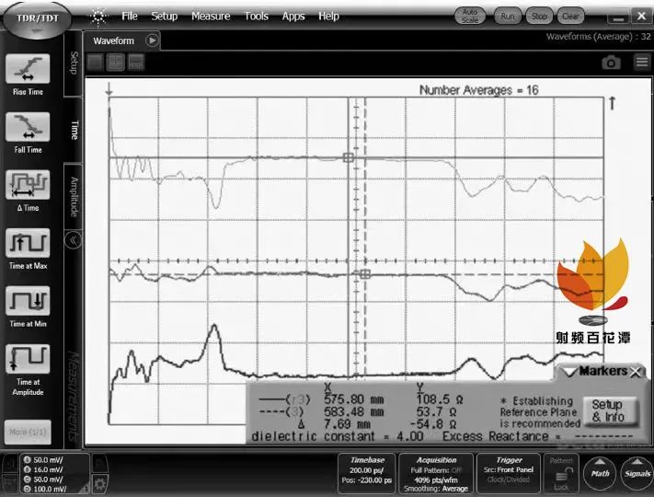Select the tiled grid layout icon
This screenshot has height=497, width=654.
pyautogui.click(x=115, y=63)
